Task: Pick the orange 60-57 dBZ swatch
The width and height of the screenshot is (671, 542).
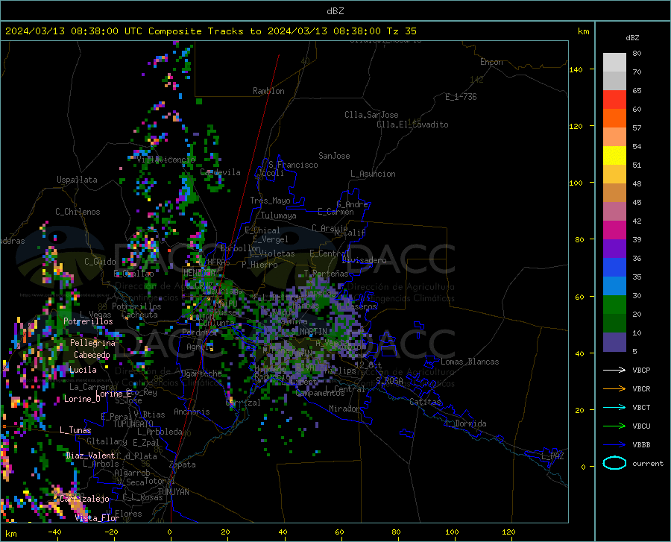Action: coord(614,119)
